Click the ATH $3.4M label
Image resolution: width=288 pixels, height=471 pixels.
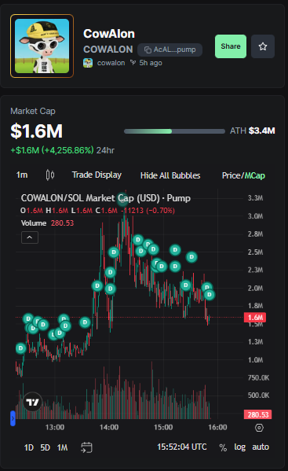(x=253, y=131)
